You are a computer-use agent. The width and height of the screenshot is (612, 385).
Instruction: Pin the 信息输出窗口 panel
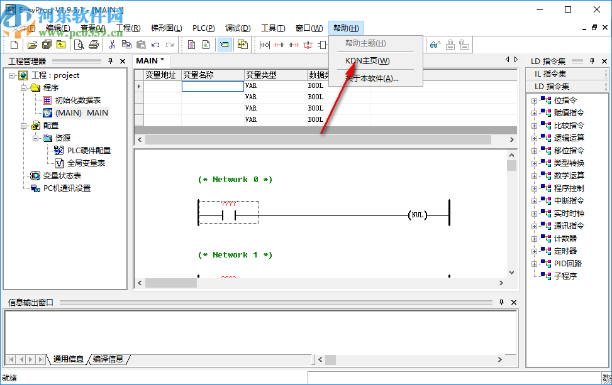coord(501,302)
